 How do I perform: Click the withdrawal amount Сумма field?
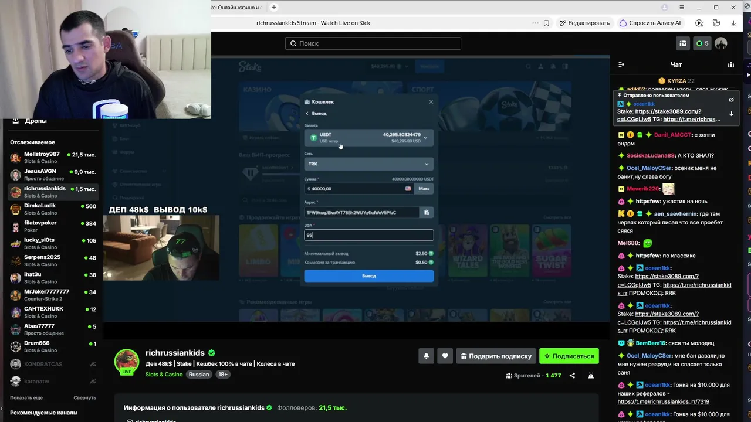pyautogui.click(x=359, y=189)
